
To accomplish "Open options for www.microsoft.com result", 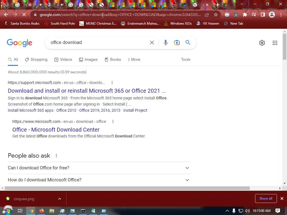I will [x=113, y=121].
